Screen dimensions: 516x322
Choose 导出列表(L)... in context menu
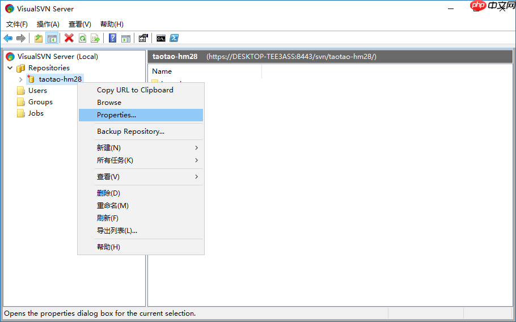coord(141,231)
